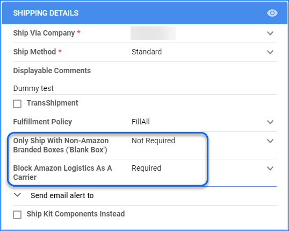Expand the Send email alert to section

(x=18, y=195)
